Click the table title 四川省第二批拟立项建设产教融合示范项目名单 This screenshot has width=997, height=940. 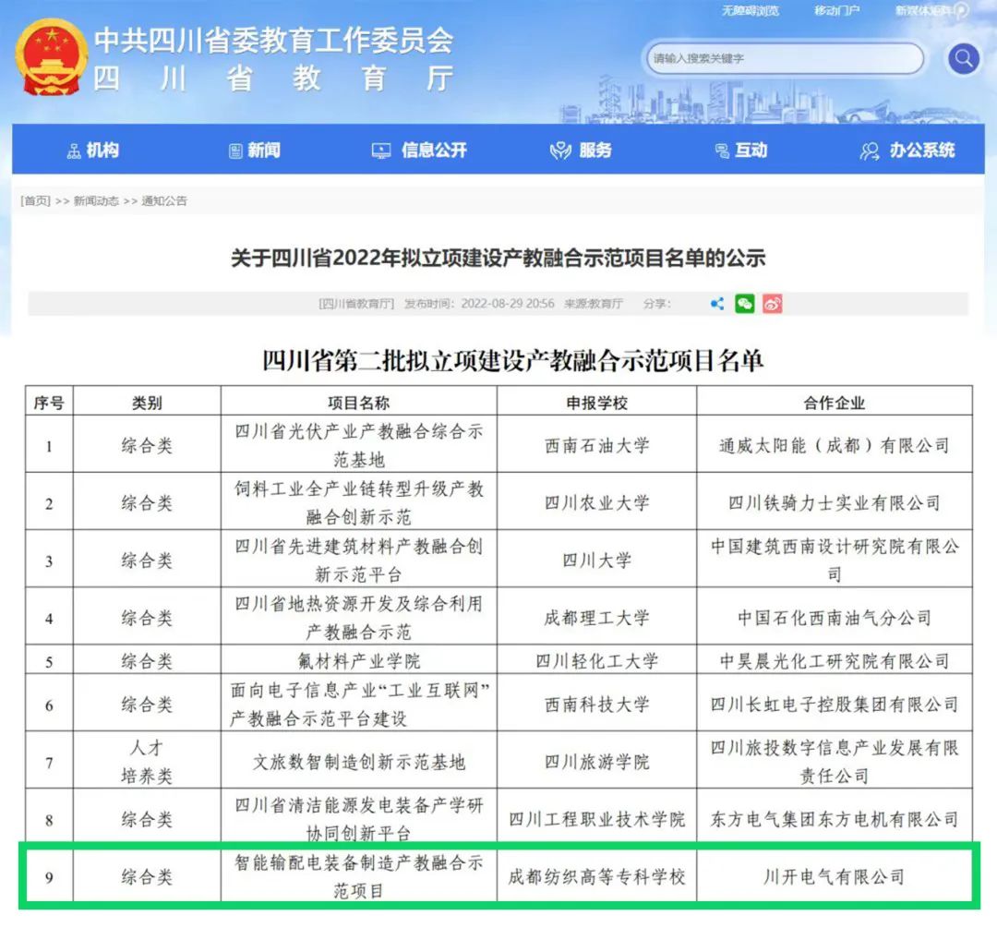(x=512, y=361)
